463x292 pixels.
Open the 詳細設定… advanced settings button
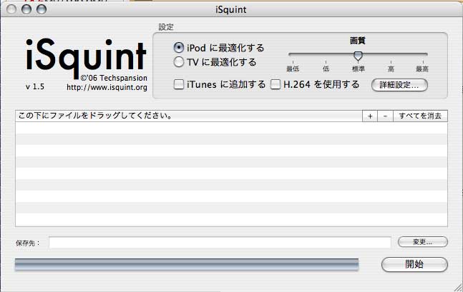click(399, 85)
